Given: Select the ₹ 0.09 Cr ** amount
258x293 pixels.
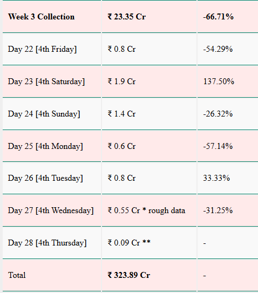Looking at the screenshot, I should click(x=129, y=243).
